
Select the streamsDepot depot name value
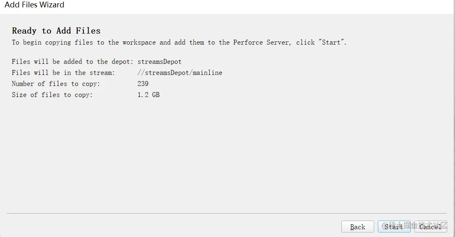(160, 62)
